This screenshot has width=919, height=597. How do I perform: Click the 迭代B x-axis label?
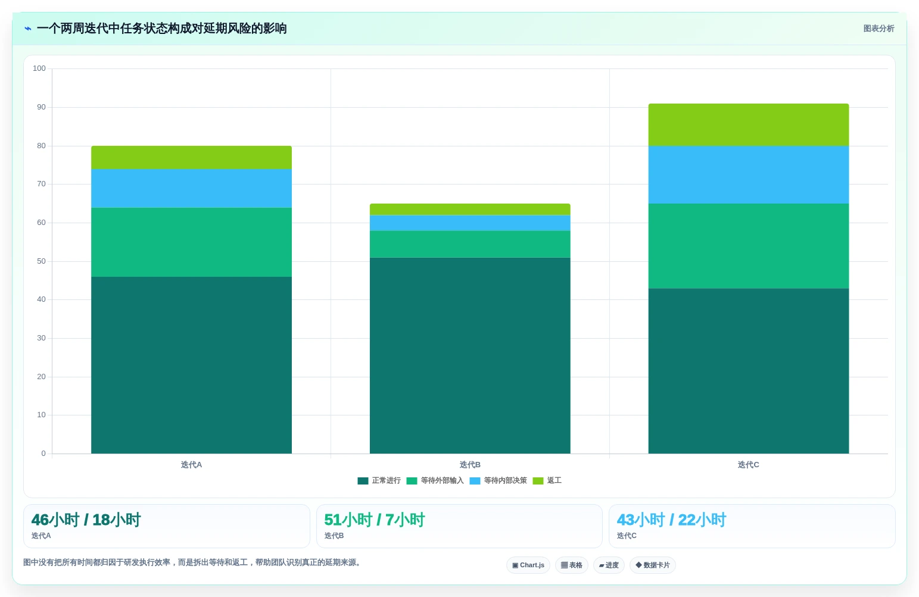click(470, 465)
